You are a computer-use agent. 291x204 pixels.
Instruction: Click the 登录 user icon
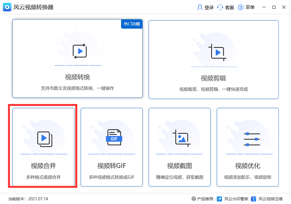pos(200,7)
